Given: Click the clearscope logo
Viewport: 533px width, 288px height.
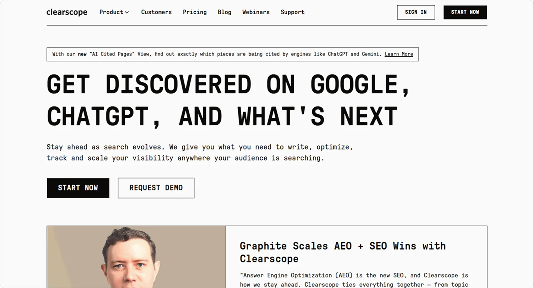Looking at the screenshot, I should coord(67,12).
